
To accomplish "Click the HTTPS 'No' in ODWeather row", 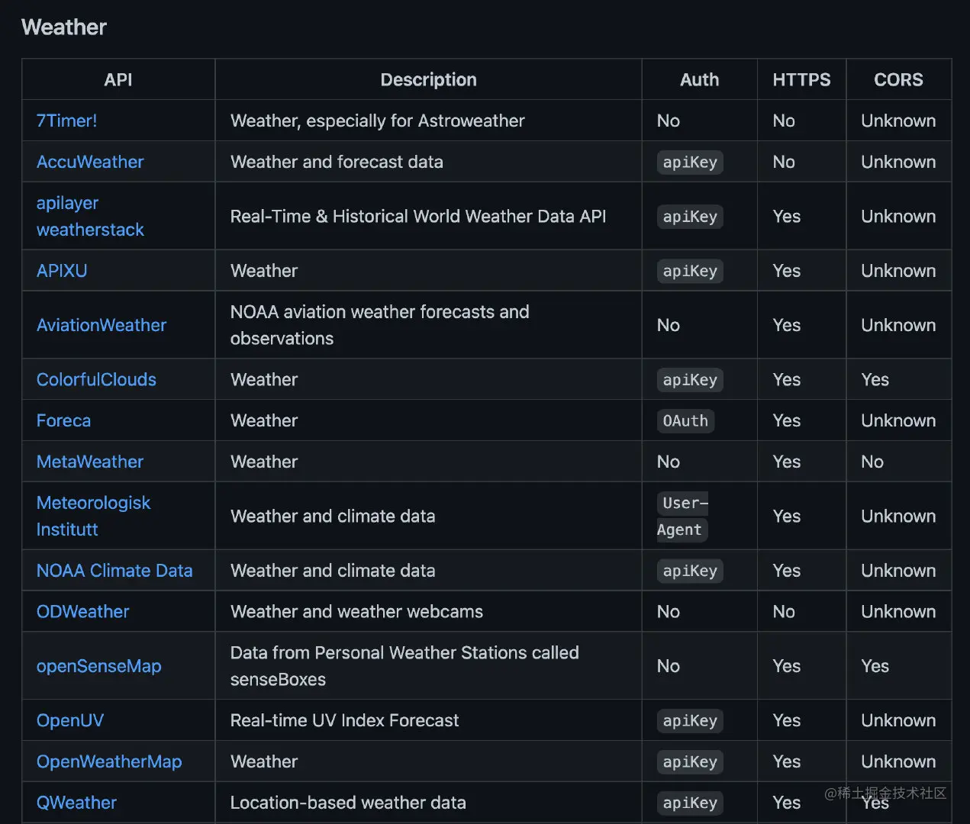I will (784, 612).
